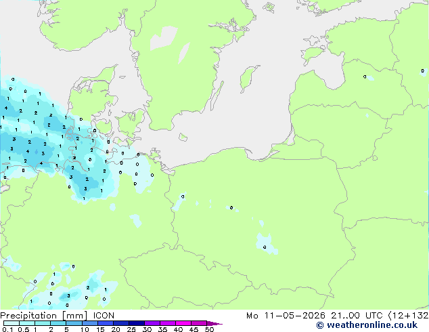Select the 35–40 mm legend swatch
Viewport: 429px width, 332px height.
(x=167, y=323)
